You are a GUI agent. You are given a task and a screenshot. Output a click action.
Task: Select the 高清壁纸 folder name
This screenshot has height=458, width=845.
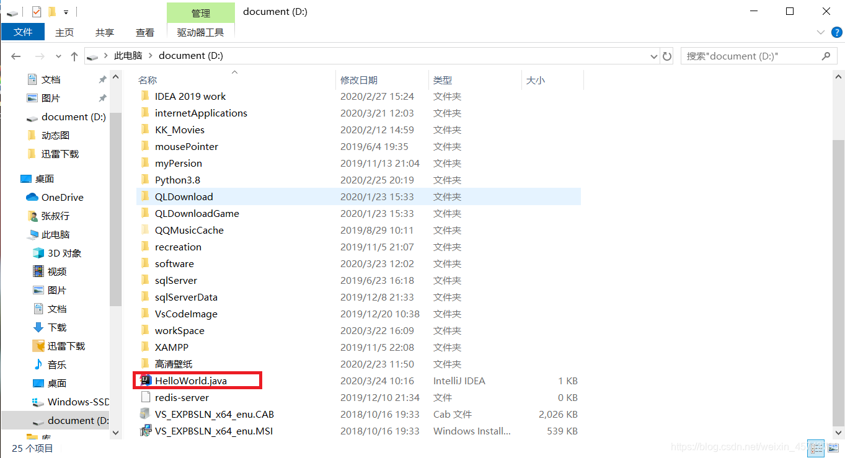point(174,364)
